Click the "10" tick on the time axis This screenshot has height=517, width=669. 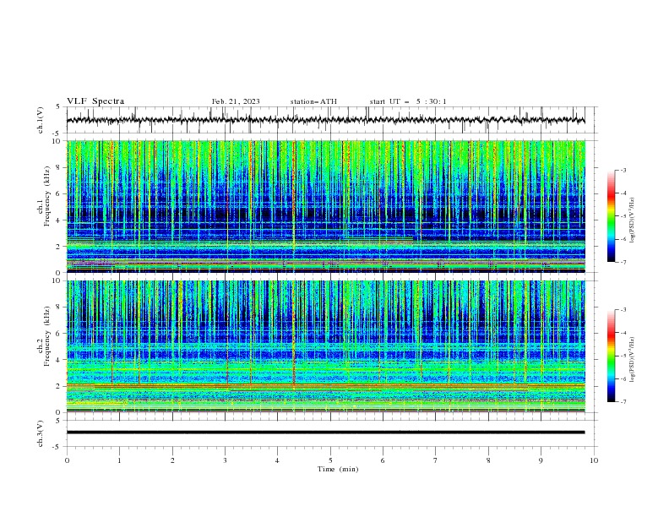pyautogui.click(x=594, y=460)
